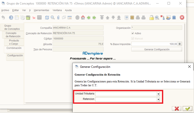Click the Print toolbar icon
The image size is (194, 113).
[x=143, y=18]
